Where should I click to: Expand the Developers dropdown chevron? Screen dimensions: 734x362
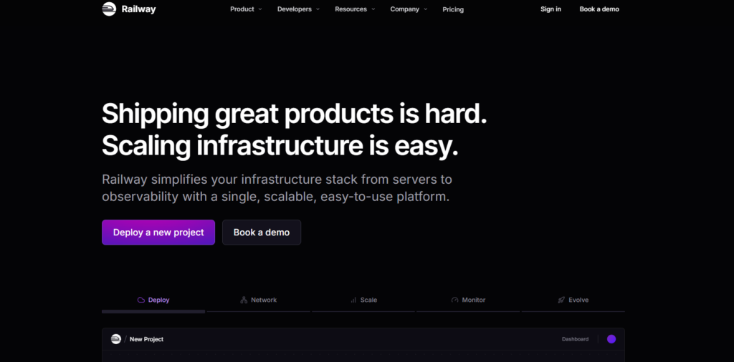(x=318, y=9)
